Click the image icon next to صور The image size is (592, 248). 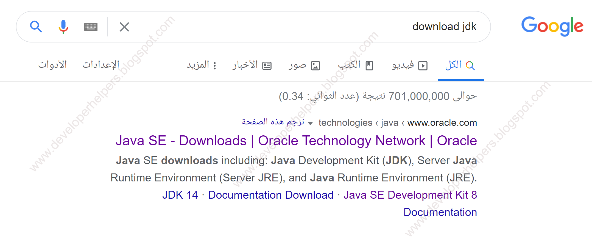[x=315, y=65]
